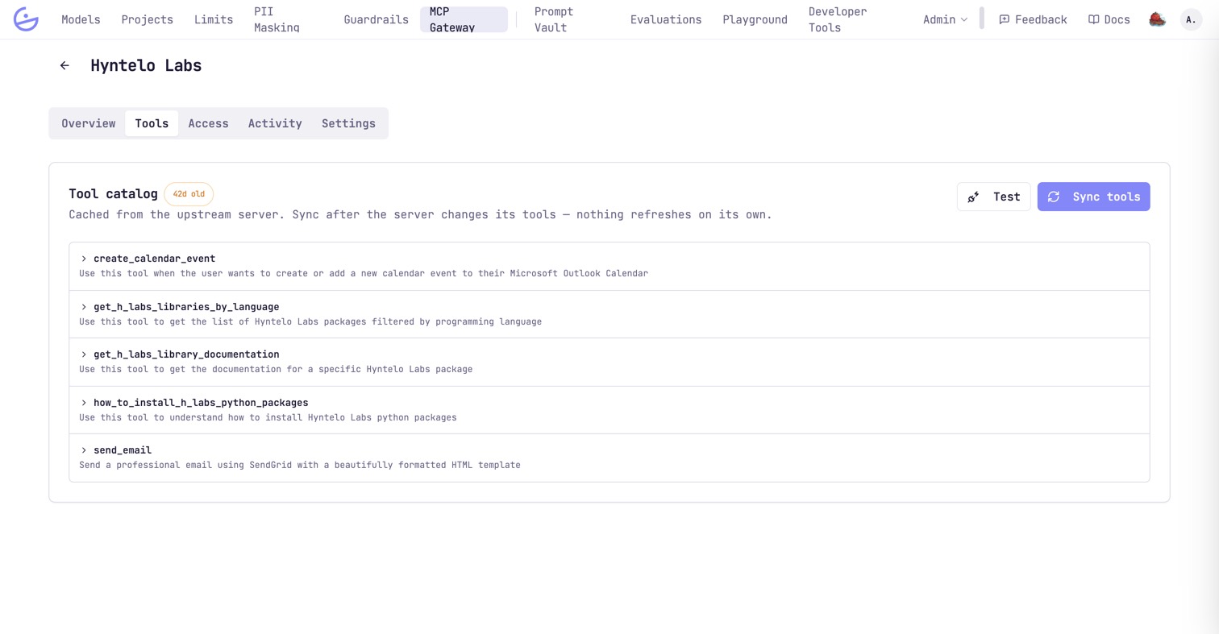Click the documentation for specific package description

276,369
